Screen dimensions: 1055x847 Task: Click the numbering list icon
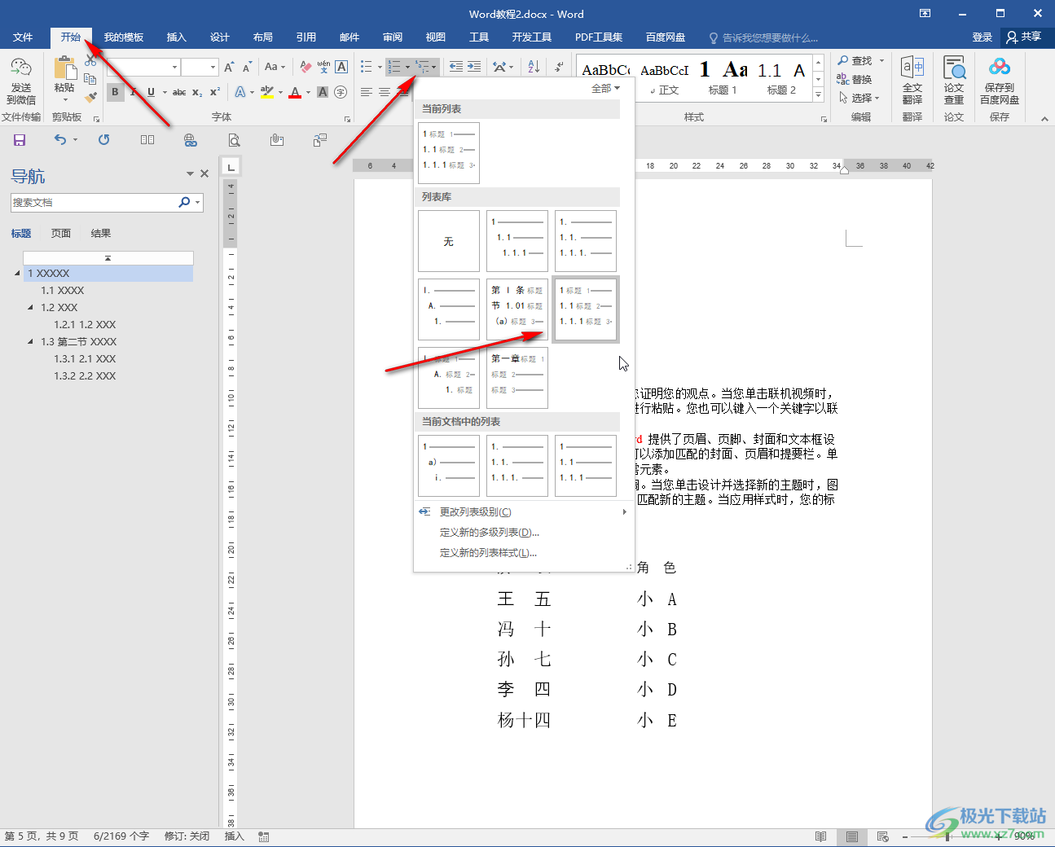click(x=393, y=67)
